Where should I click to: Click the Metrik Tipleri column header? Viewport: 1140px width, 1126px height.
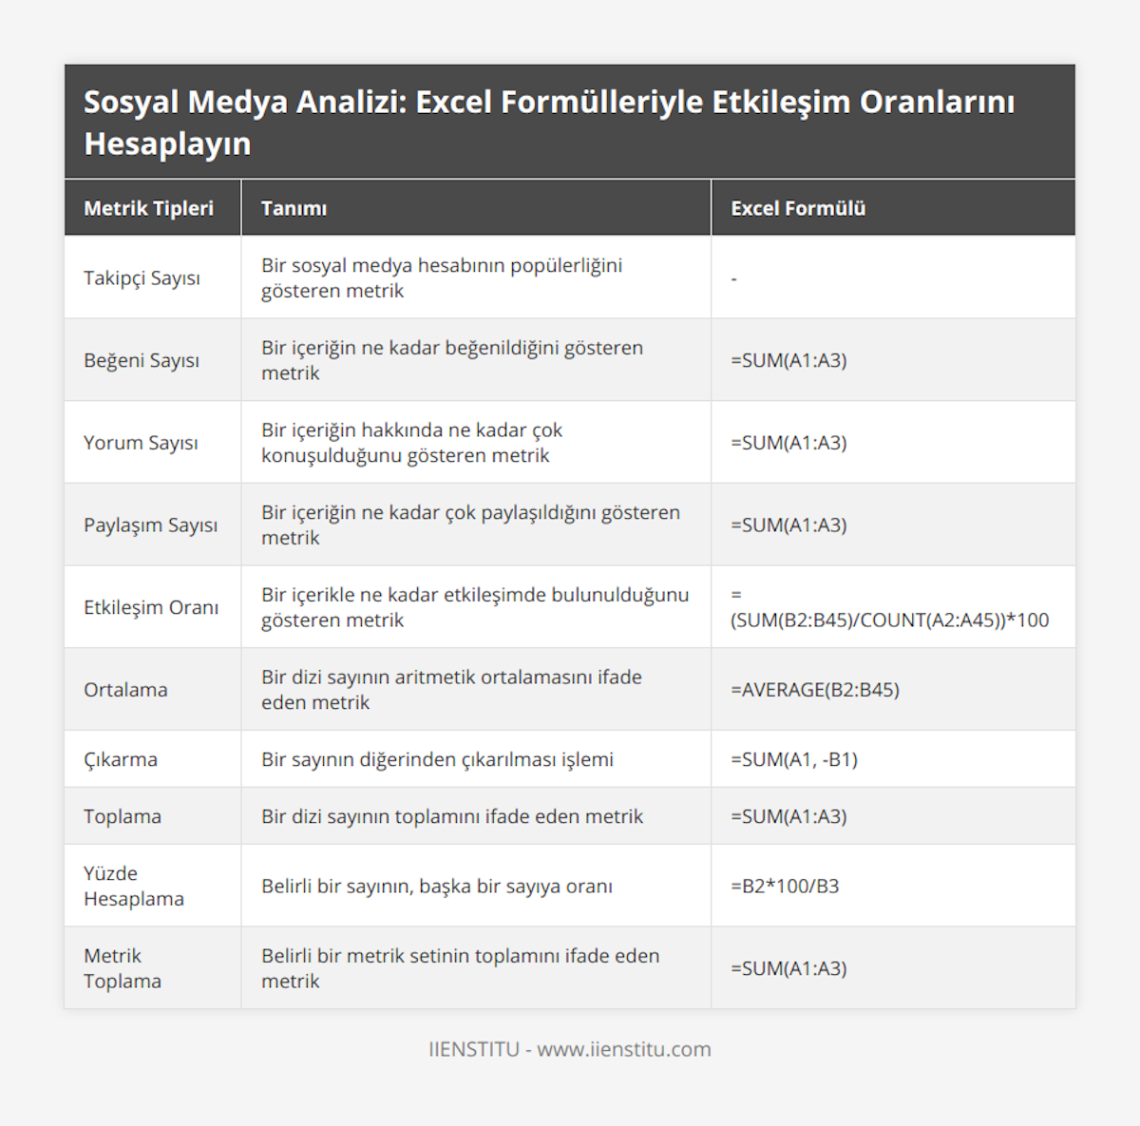click(148, 208)
